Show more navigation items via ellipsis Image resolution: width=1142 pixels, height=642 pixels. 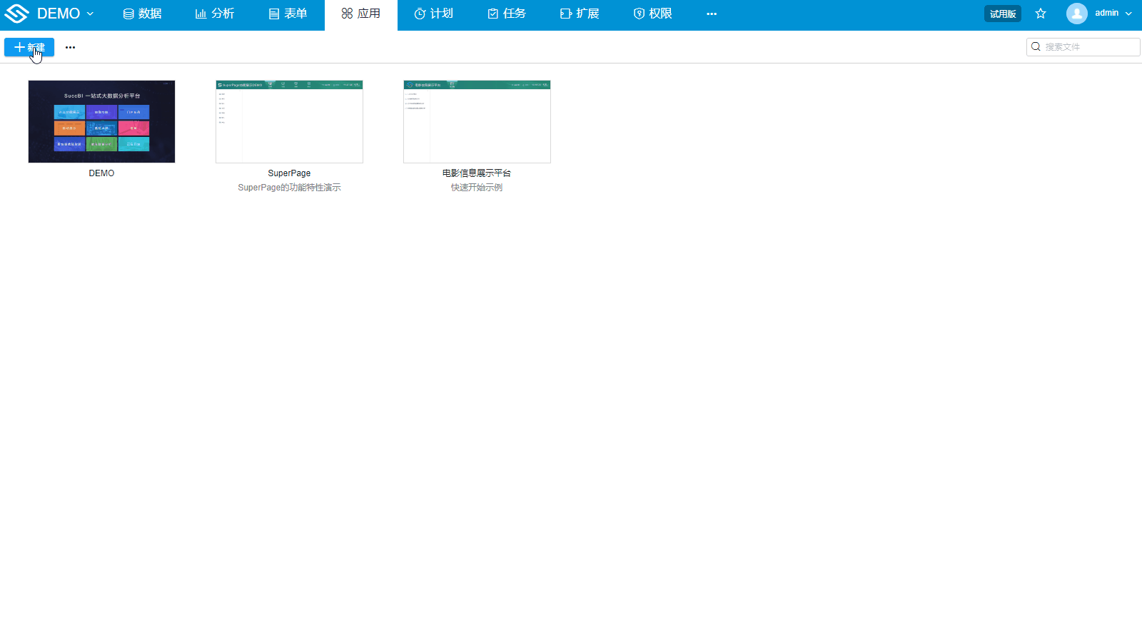coord(711,14)
